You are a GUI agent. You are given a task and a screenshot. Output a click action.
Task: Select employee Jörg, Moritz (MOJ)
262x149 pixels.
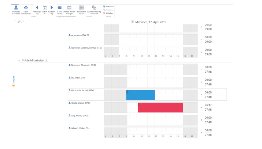(80, 115)
